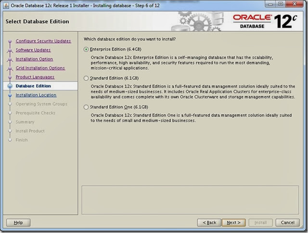Go to the Software Updates step
308x233 pixels.
pos(33,50)
